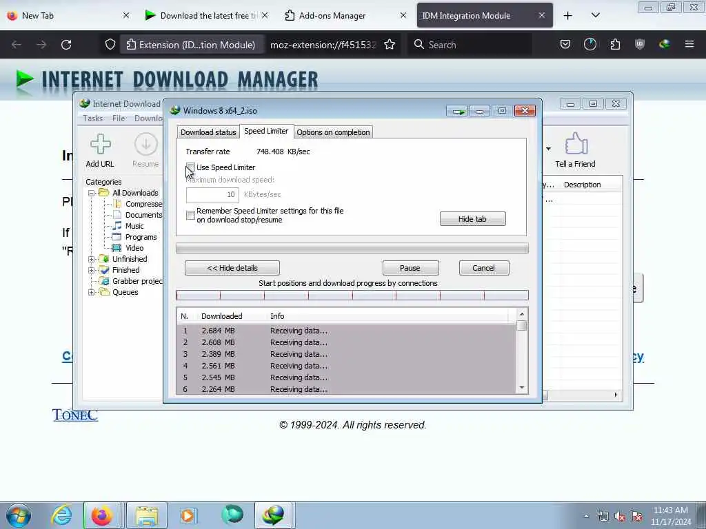Open the Windows Explorer folders taskbar icon

[x=147, y=515]
